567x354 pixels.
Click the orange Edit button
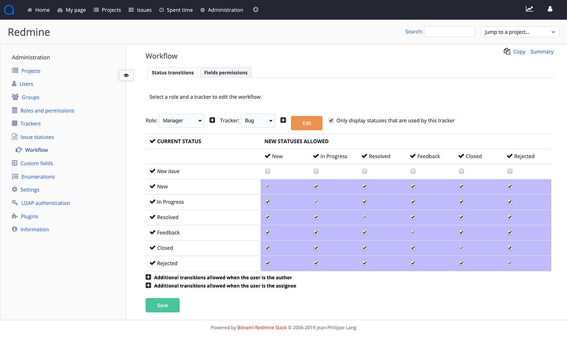pos(307,123)
